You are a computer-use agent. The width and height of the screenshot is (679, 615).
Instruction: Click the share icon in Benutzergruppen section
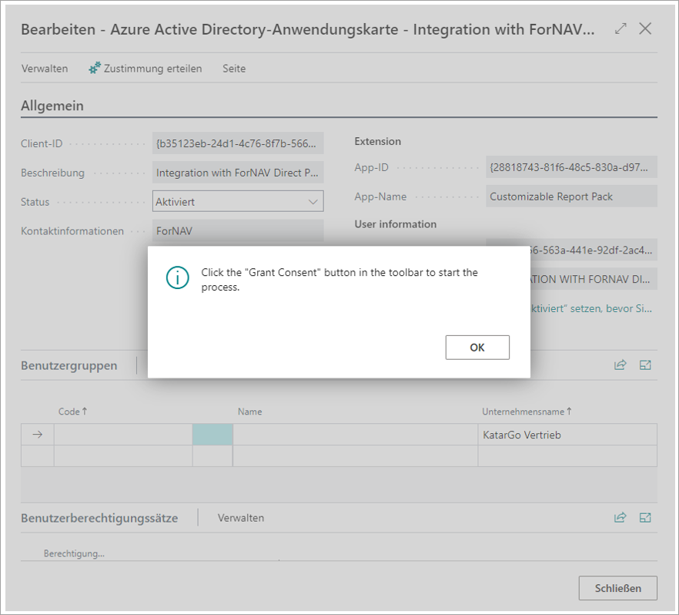pyautogui.click(x=620, y=365)
